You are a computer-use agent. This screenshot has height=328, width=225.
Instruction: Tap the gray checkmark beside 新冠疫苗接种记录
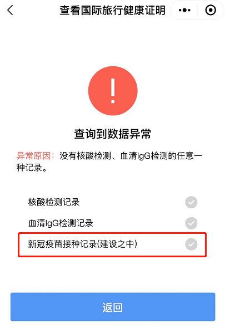pos(191,244)
